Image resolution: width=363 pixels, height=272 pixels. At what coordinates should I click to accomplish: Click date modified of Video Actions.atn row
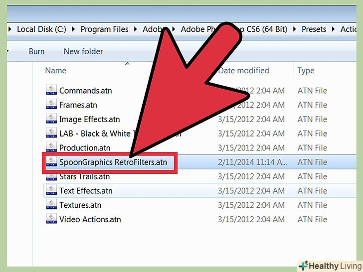(x=251, y=220)
